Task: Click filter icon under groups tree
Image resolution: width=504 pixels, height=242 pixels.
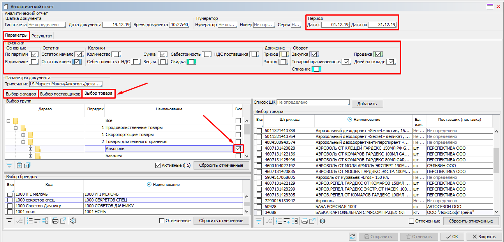Action: (x=9, y=165)
